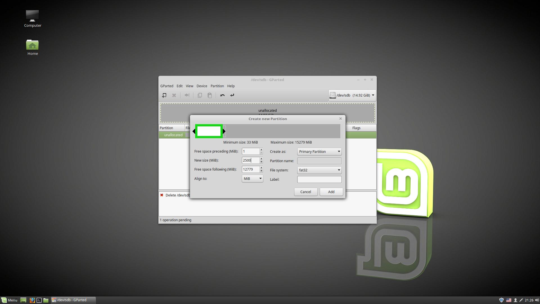Focus the Free space following field

(251, 169)
